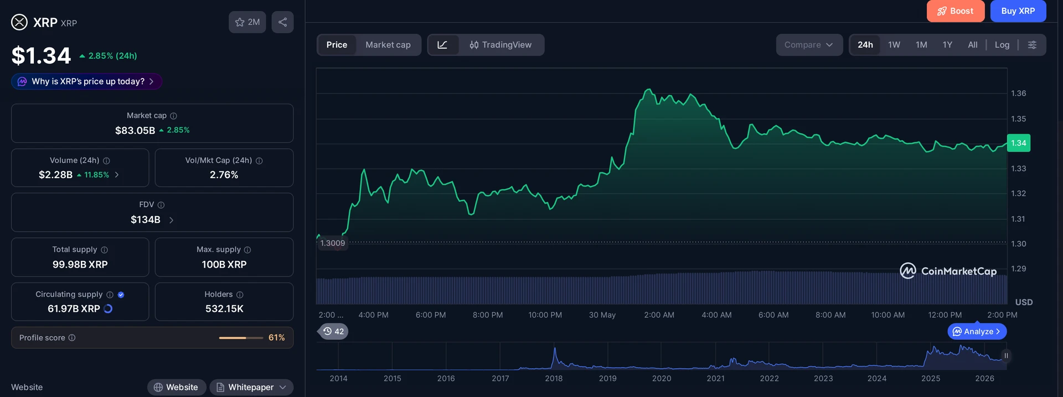Viewport: 1063px width, 397px height.
Task: Click the 1.3009 opening price label
Action: [x=332, y=243]
